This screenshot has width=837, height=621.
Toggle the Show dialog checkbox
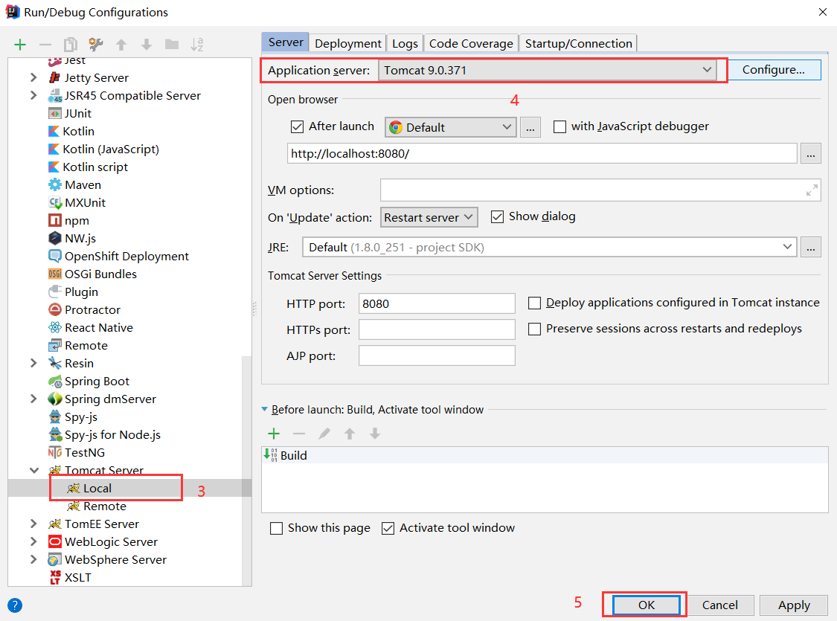pyautogui.click(x=497, y=216)
